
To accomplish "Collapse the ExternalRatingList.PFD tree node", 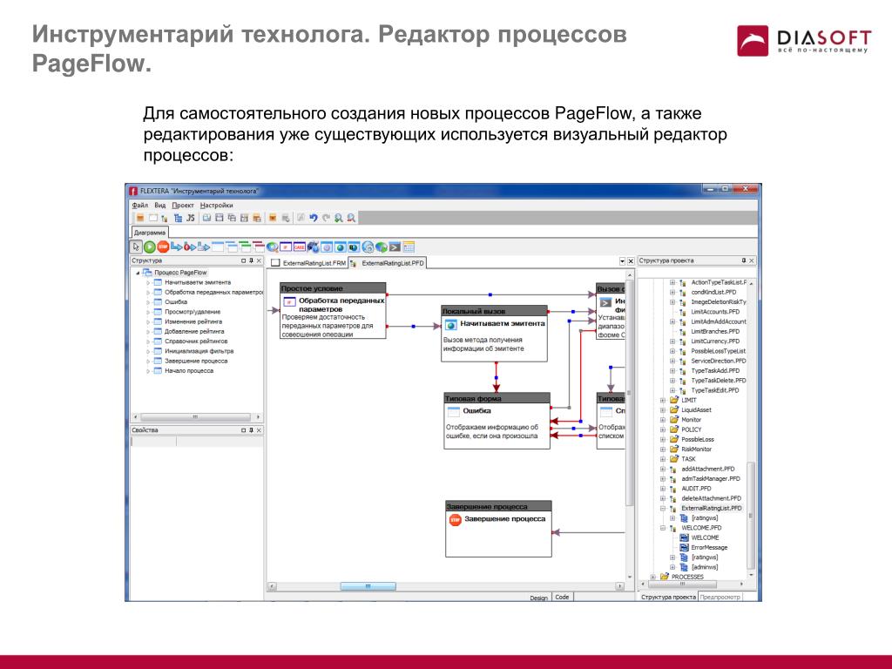I will click(x=663, y=508).
